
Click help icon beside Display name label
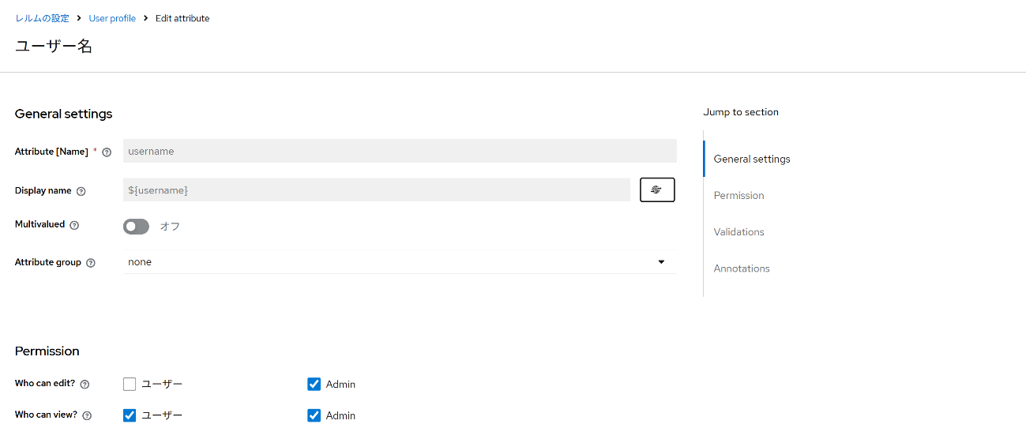tap(81, 191)
